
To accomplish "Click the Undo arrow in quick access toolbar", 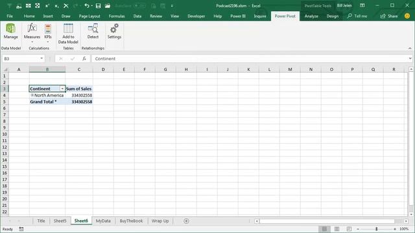I will coord(86,6).
